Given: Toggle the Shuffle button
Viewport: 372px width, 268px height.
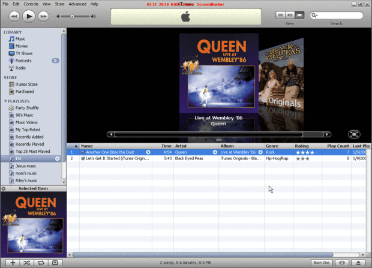Looking at the screenshot, I should [x=27, y=263].
